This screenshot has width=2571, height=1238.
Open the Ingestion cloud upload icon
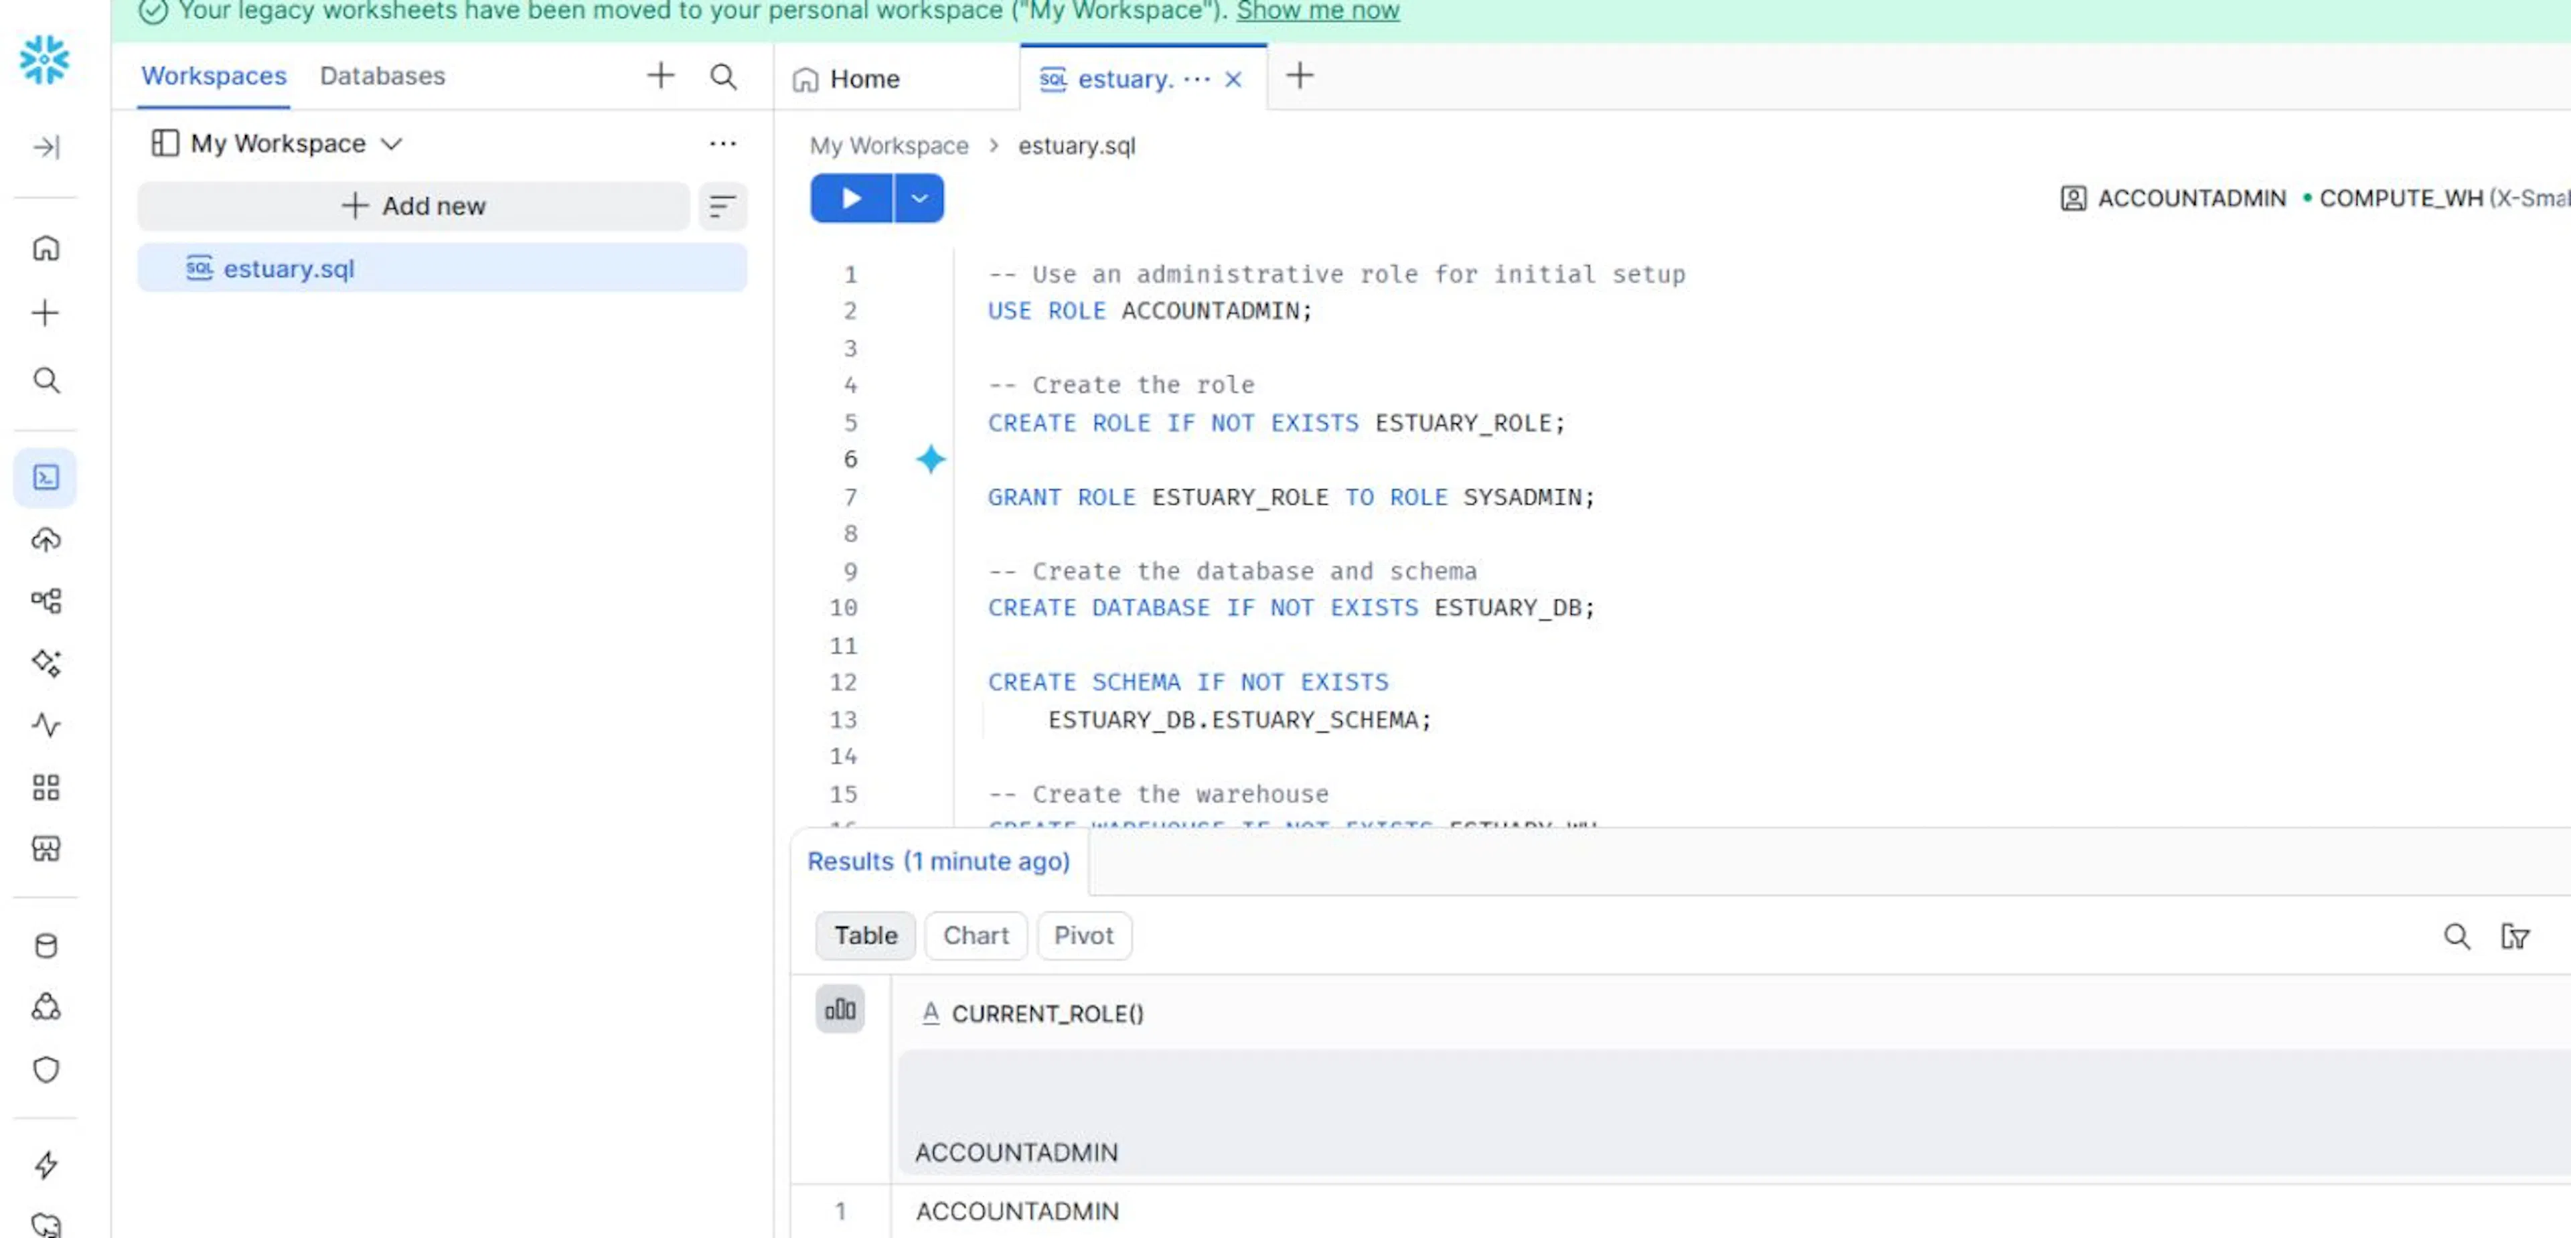click(x=46, y=540)
